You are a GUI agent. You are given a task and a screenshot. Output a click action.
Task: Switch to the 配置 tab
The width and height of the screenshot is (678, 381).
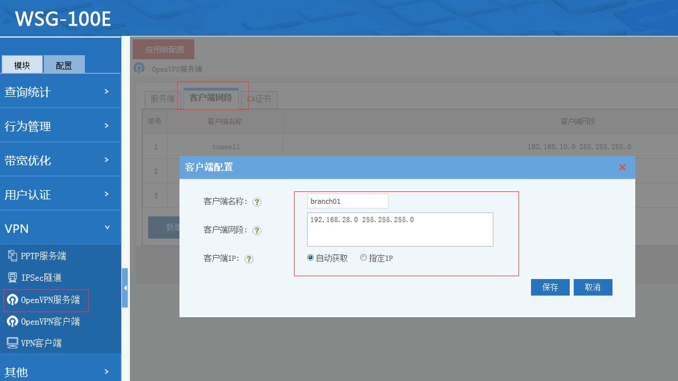tap(64, 65)
